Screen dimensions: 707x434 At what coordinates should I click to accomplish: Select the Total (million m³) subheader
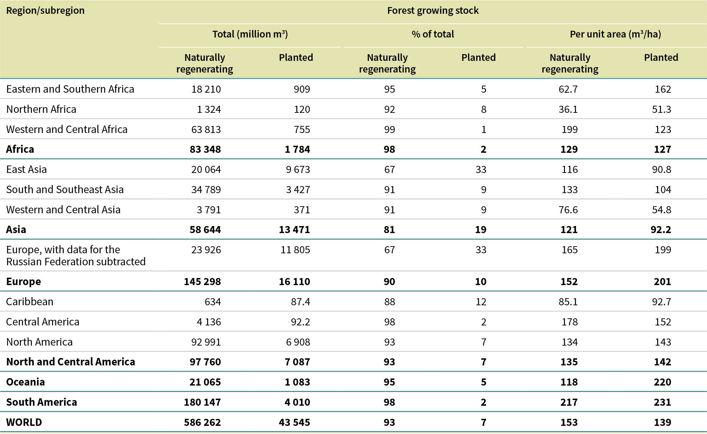click(x=250, y=34)
